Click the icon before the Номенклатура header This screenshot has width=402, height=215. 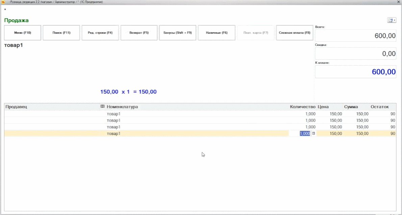click(102, 106)
